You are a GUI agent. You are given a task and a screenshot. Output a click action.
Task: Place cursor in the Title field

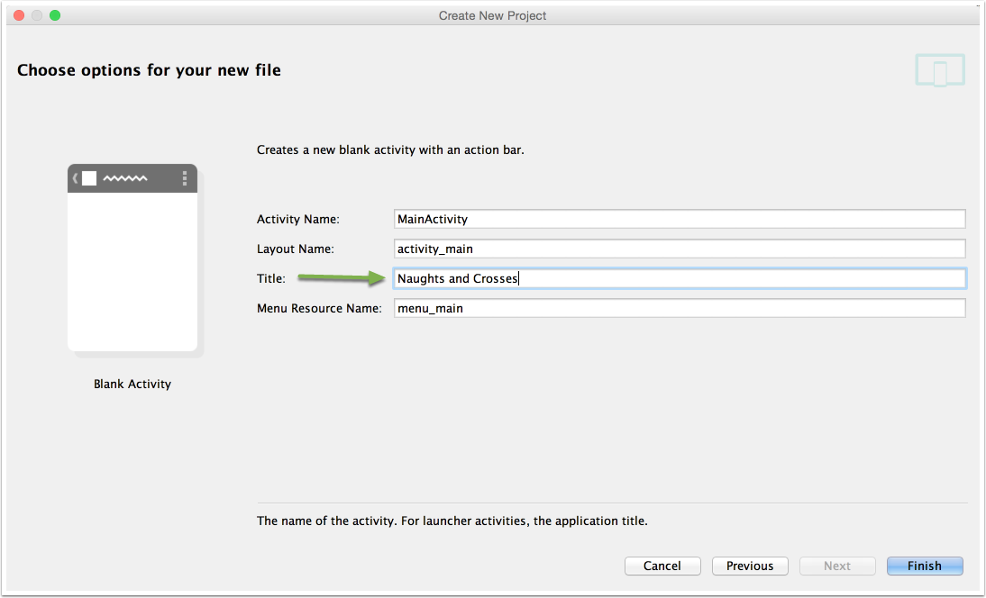tap(680, 278)
